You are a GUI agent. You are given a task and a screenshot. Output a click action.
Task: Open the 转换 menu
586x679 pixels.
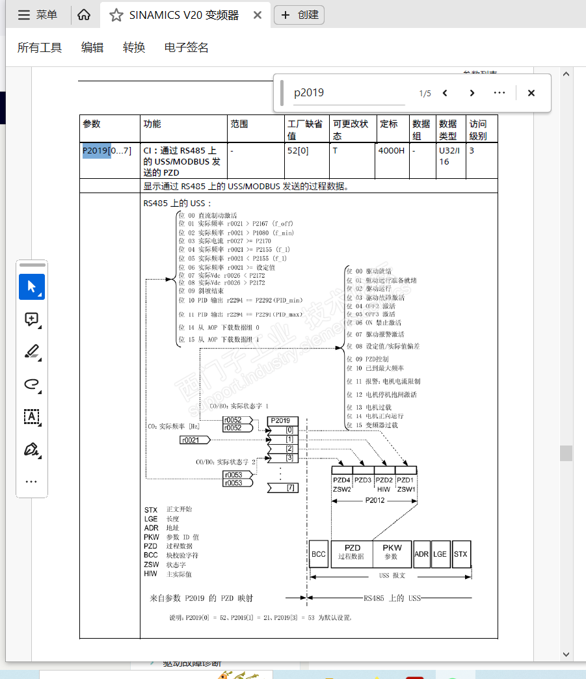[x=134, y=47]
